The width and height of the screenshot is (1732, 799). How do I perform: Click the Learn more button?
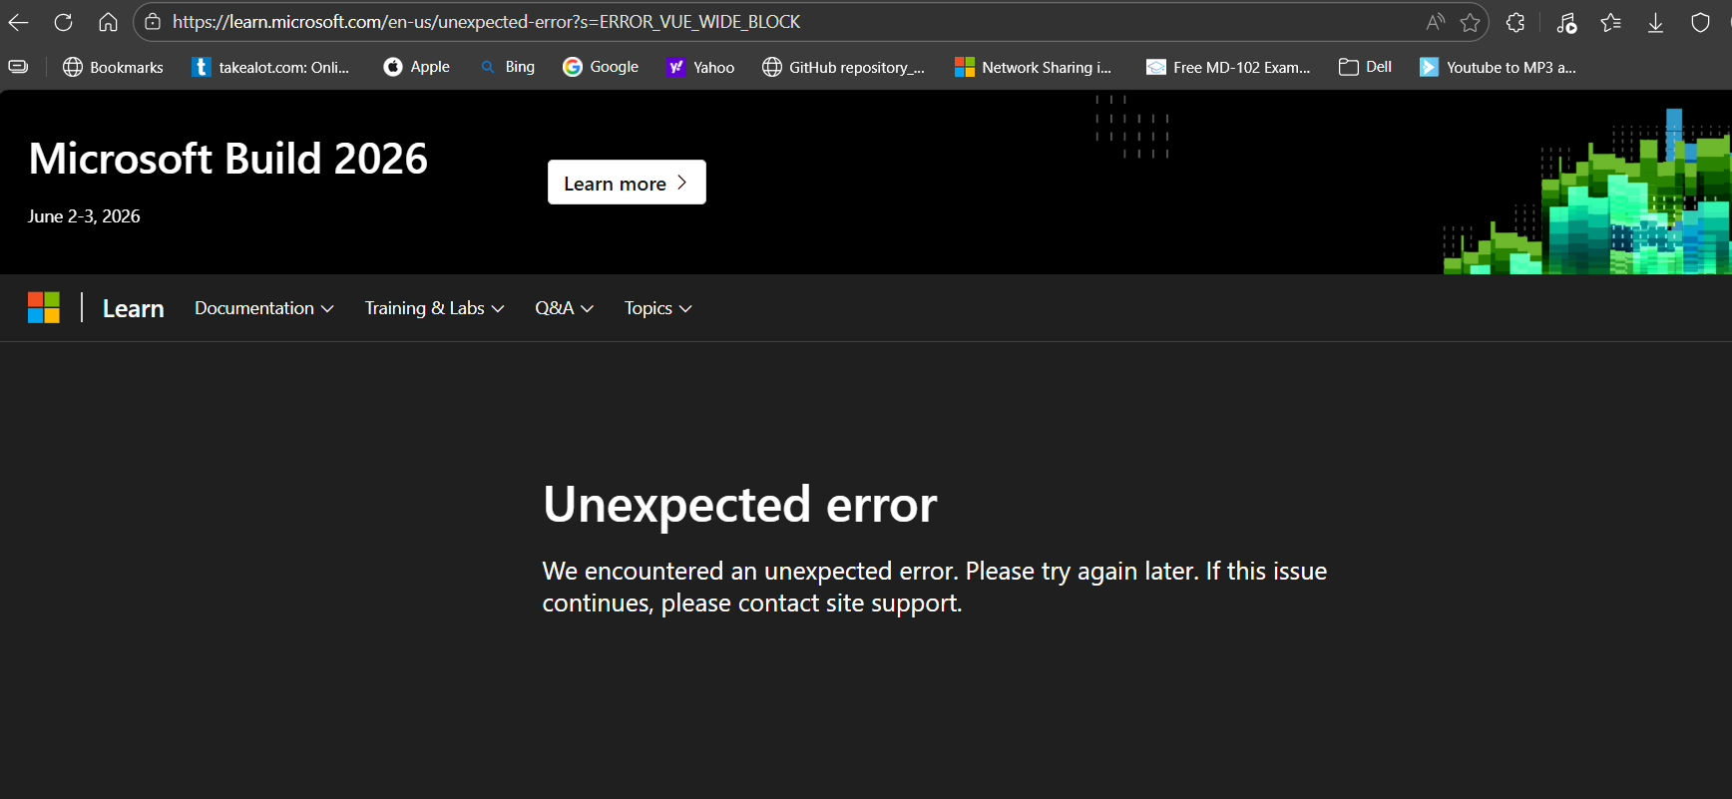point(627,183)
